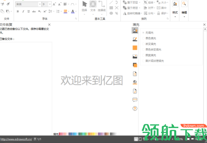Select the 图案填充 radio option

point(143,55)
